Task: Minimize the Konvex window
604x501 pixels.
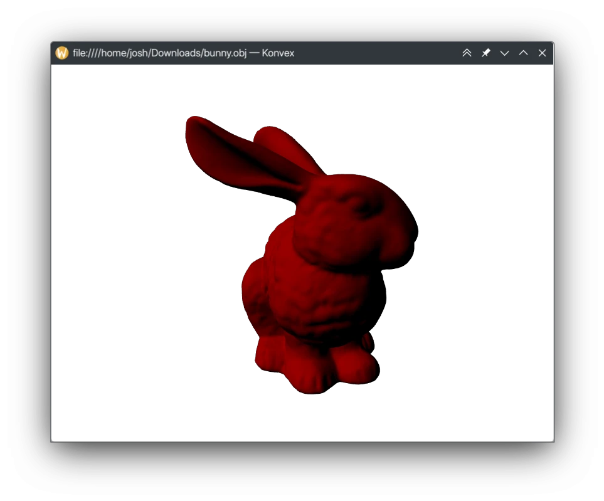Action: click(505, 53)
